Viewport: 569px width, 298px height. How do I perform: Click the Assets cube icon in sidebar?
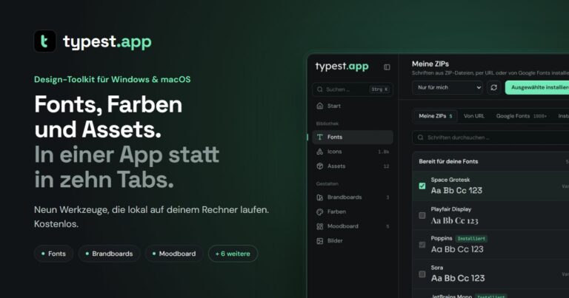[x=320, y=166]
